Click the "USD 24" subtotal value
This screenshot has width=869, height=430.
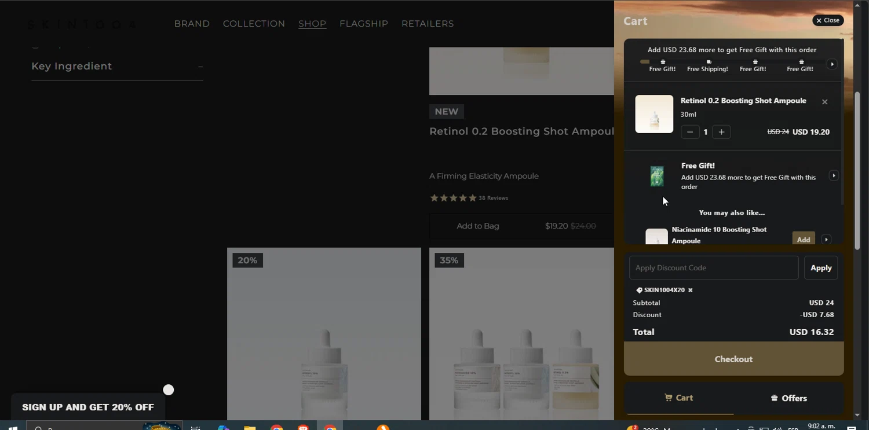pyautogui.click(x=821, y=303)
